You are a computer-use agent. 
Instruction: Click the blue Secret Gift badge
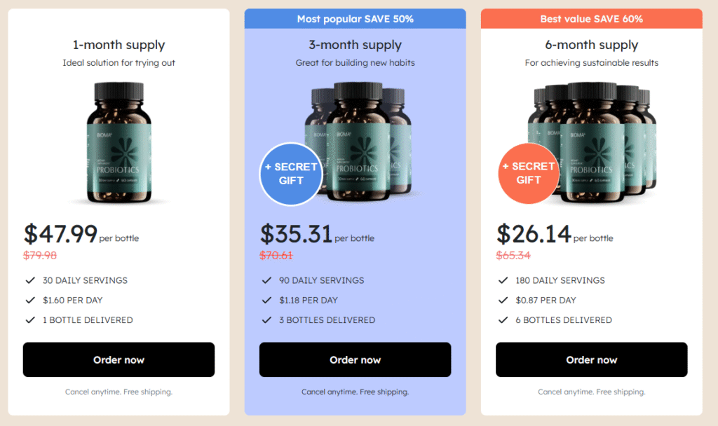coord(291,174)
